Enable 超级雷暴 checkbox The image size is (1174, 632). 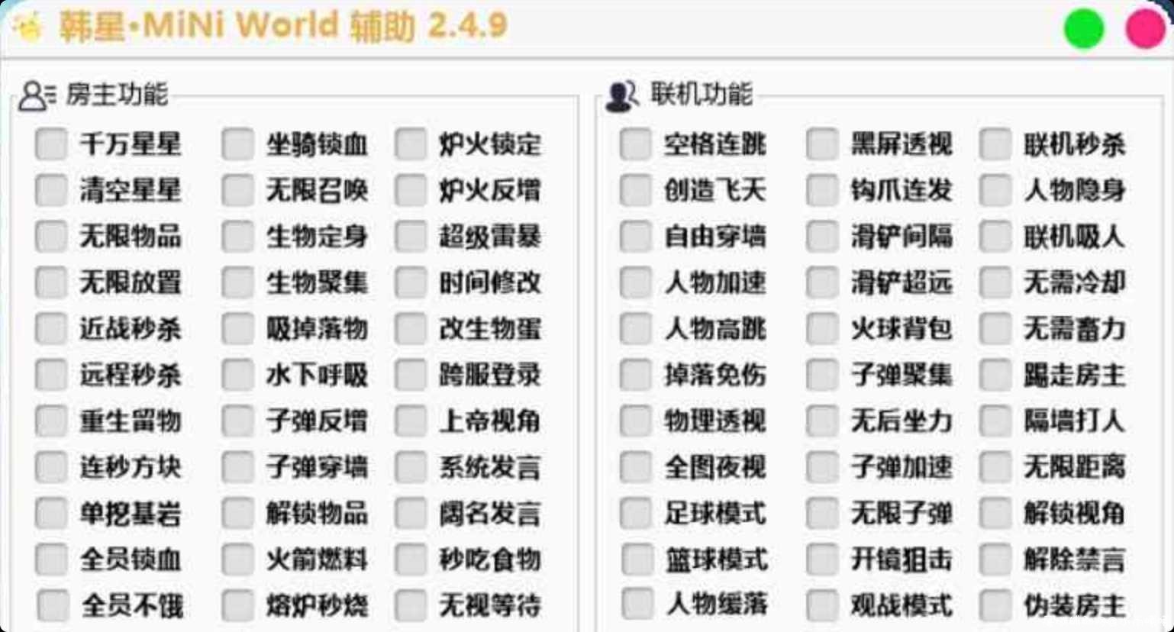411,237
